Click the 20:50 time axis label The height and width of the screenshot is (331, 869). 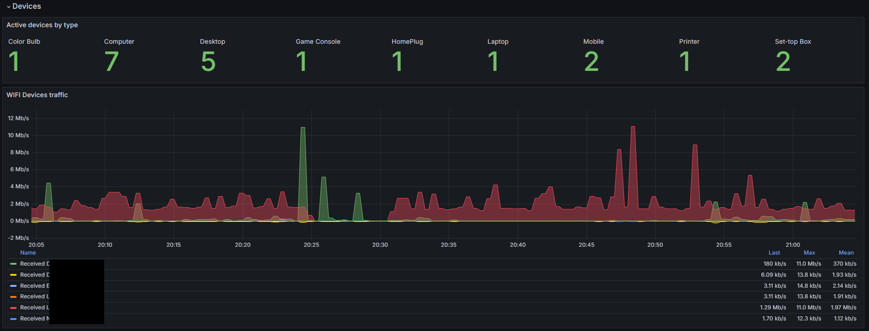655,245
